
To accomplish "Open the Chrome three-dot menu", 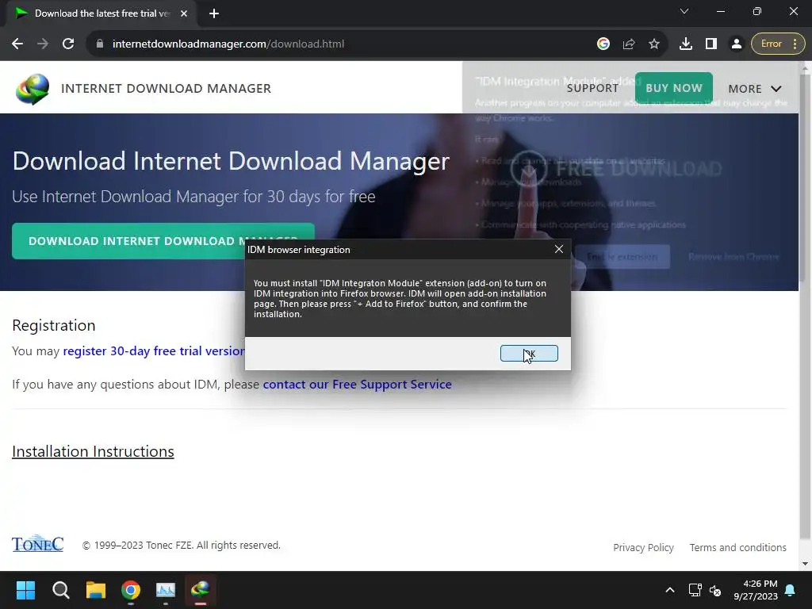I will coord(795,44).
